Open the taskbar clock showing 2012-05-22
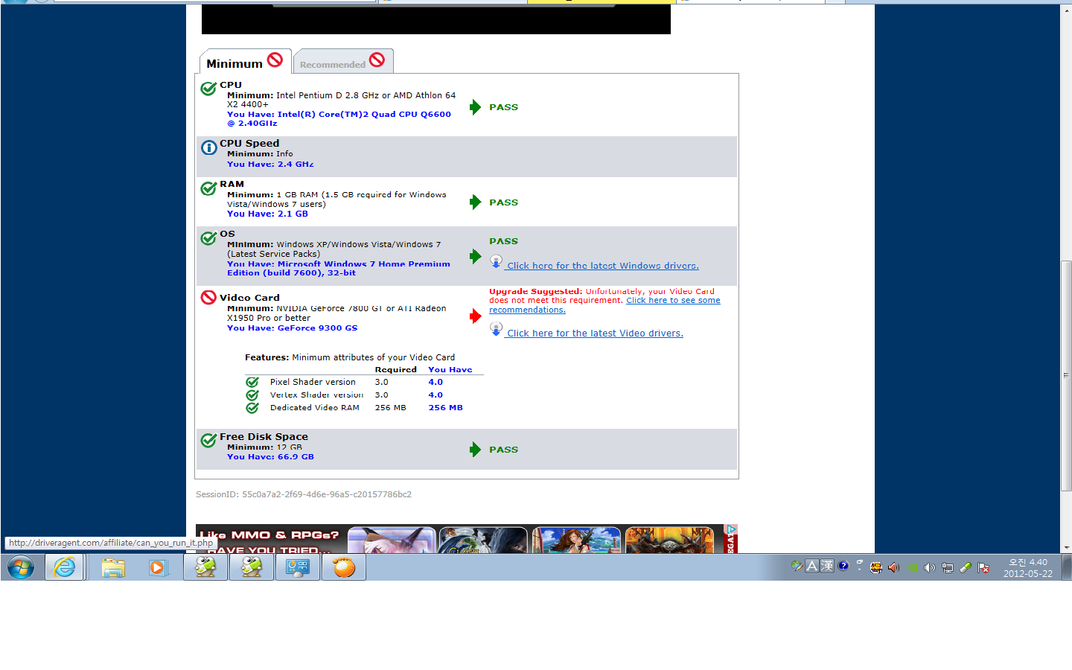 [x=1027, y=567]
